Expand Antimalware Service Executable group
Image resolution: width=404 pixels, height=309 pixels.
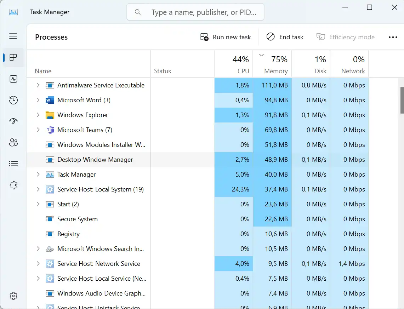coord(38,85)
